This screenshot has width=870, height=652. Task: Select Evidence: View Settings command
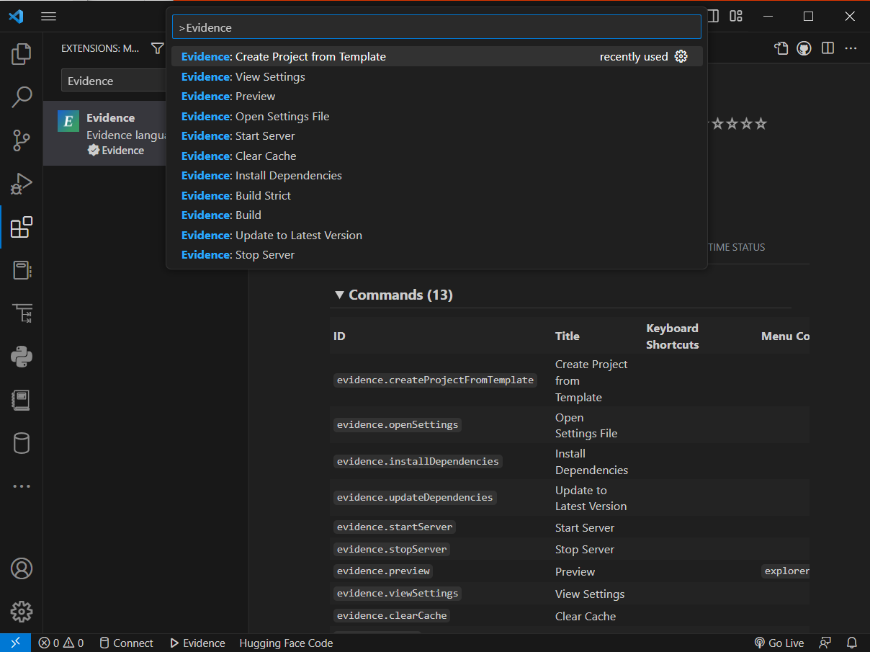[436, 76]
